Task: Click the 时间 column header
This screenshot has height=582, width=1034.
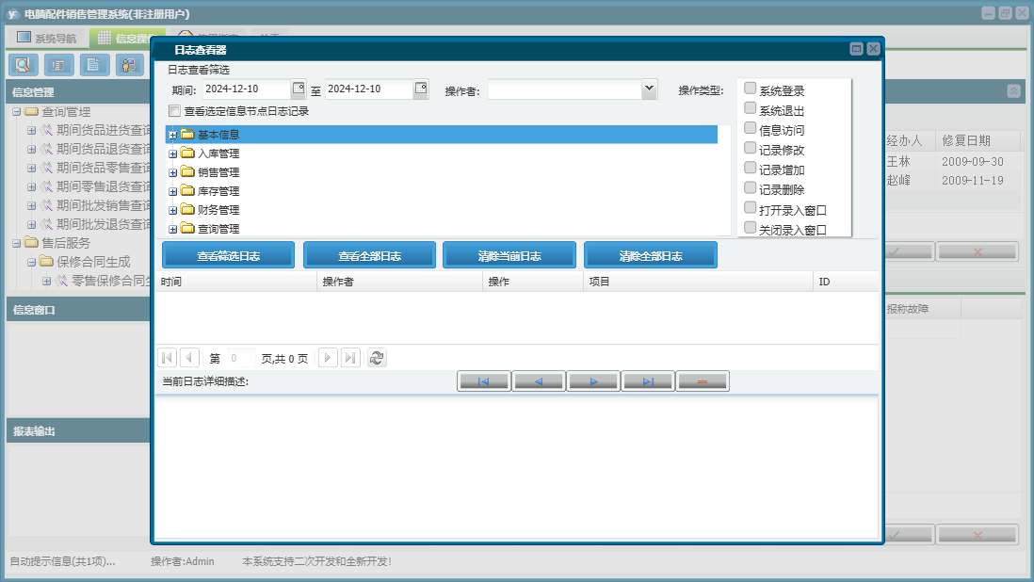Action: click(x=236, y=282)
